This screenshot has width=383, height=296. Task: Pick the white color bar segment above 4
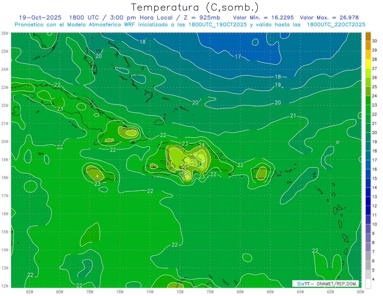tap(368, 275)
